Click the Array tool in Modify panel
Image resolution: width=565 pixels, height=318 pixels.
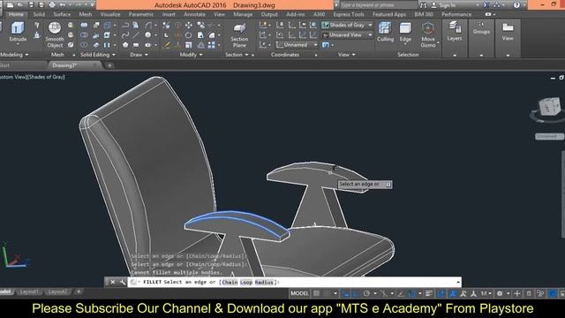(212, 45)
